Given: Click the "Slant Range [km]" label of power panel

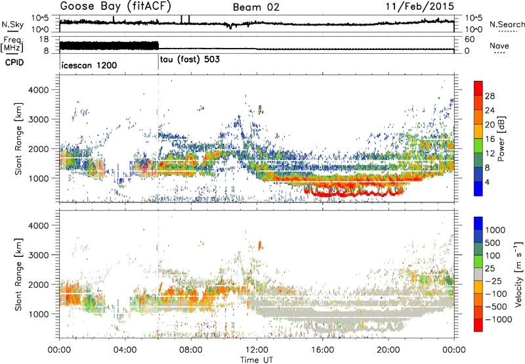Looking at the screenshot, I should (18, 139).
